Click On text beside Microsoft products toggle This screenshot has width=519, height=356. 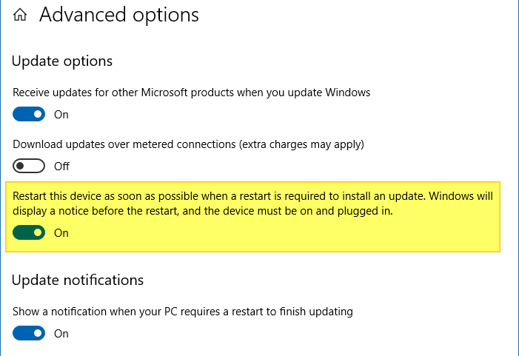61,115
